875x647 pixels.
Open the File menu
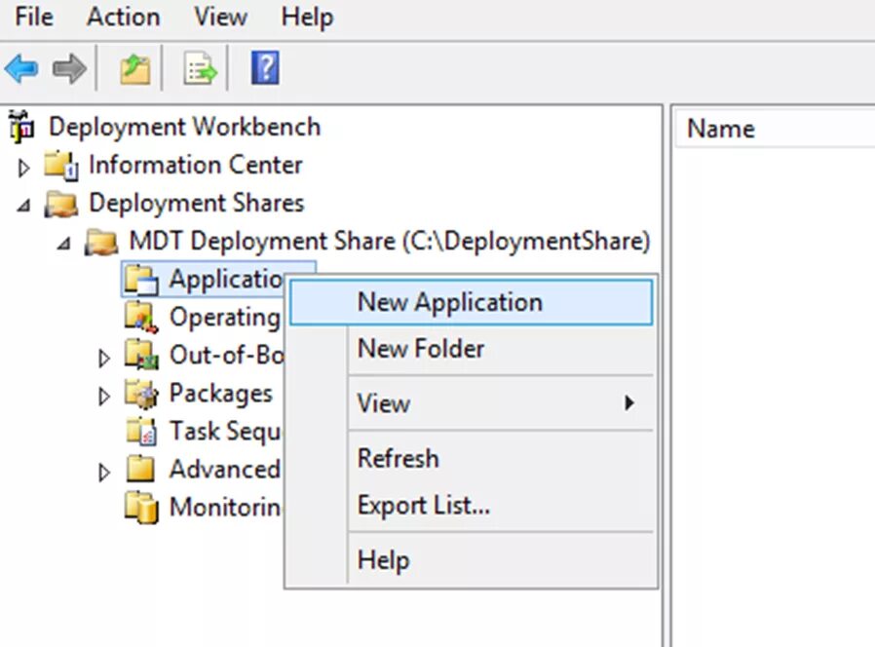(34, 17)
